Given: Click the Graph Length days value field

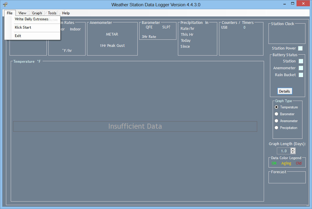Looking at the screenshot, I should click(x=284, y=151).
